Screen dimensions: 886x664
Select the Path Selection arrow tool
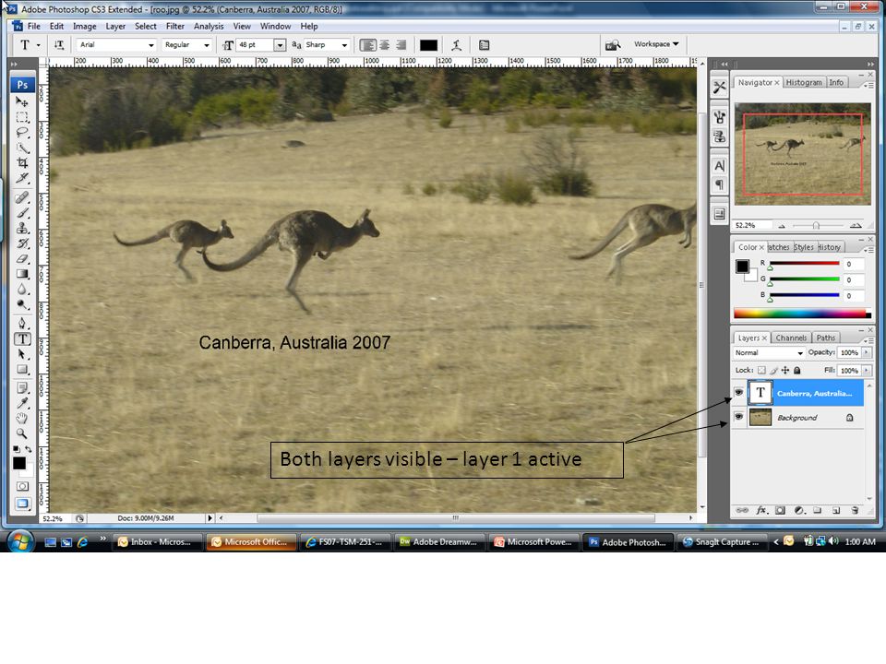pyautogui.click(x=22, y=354)
